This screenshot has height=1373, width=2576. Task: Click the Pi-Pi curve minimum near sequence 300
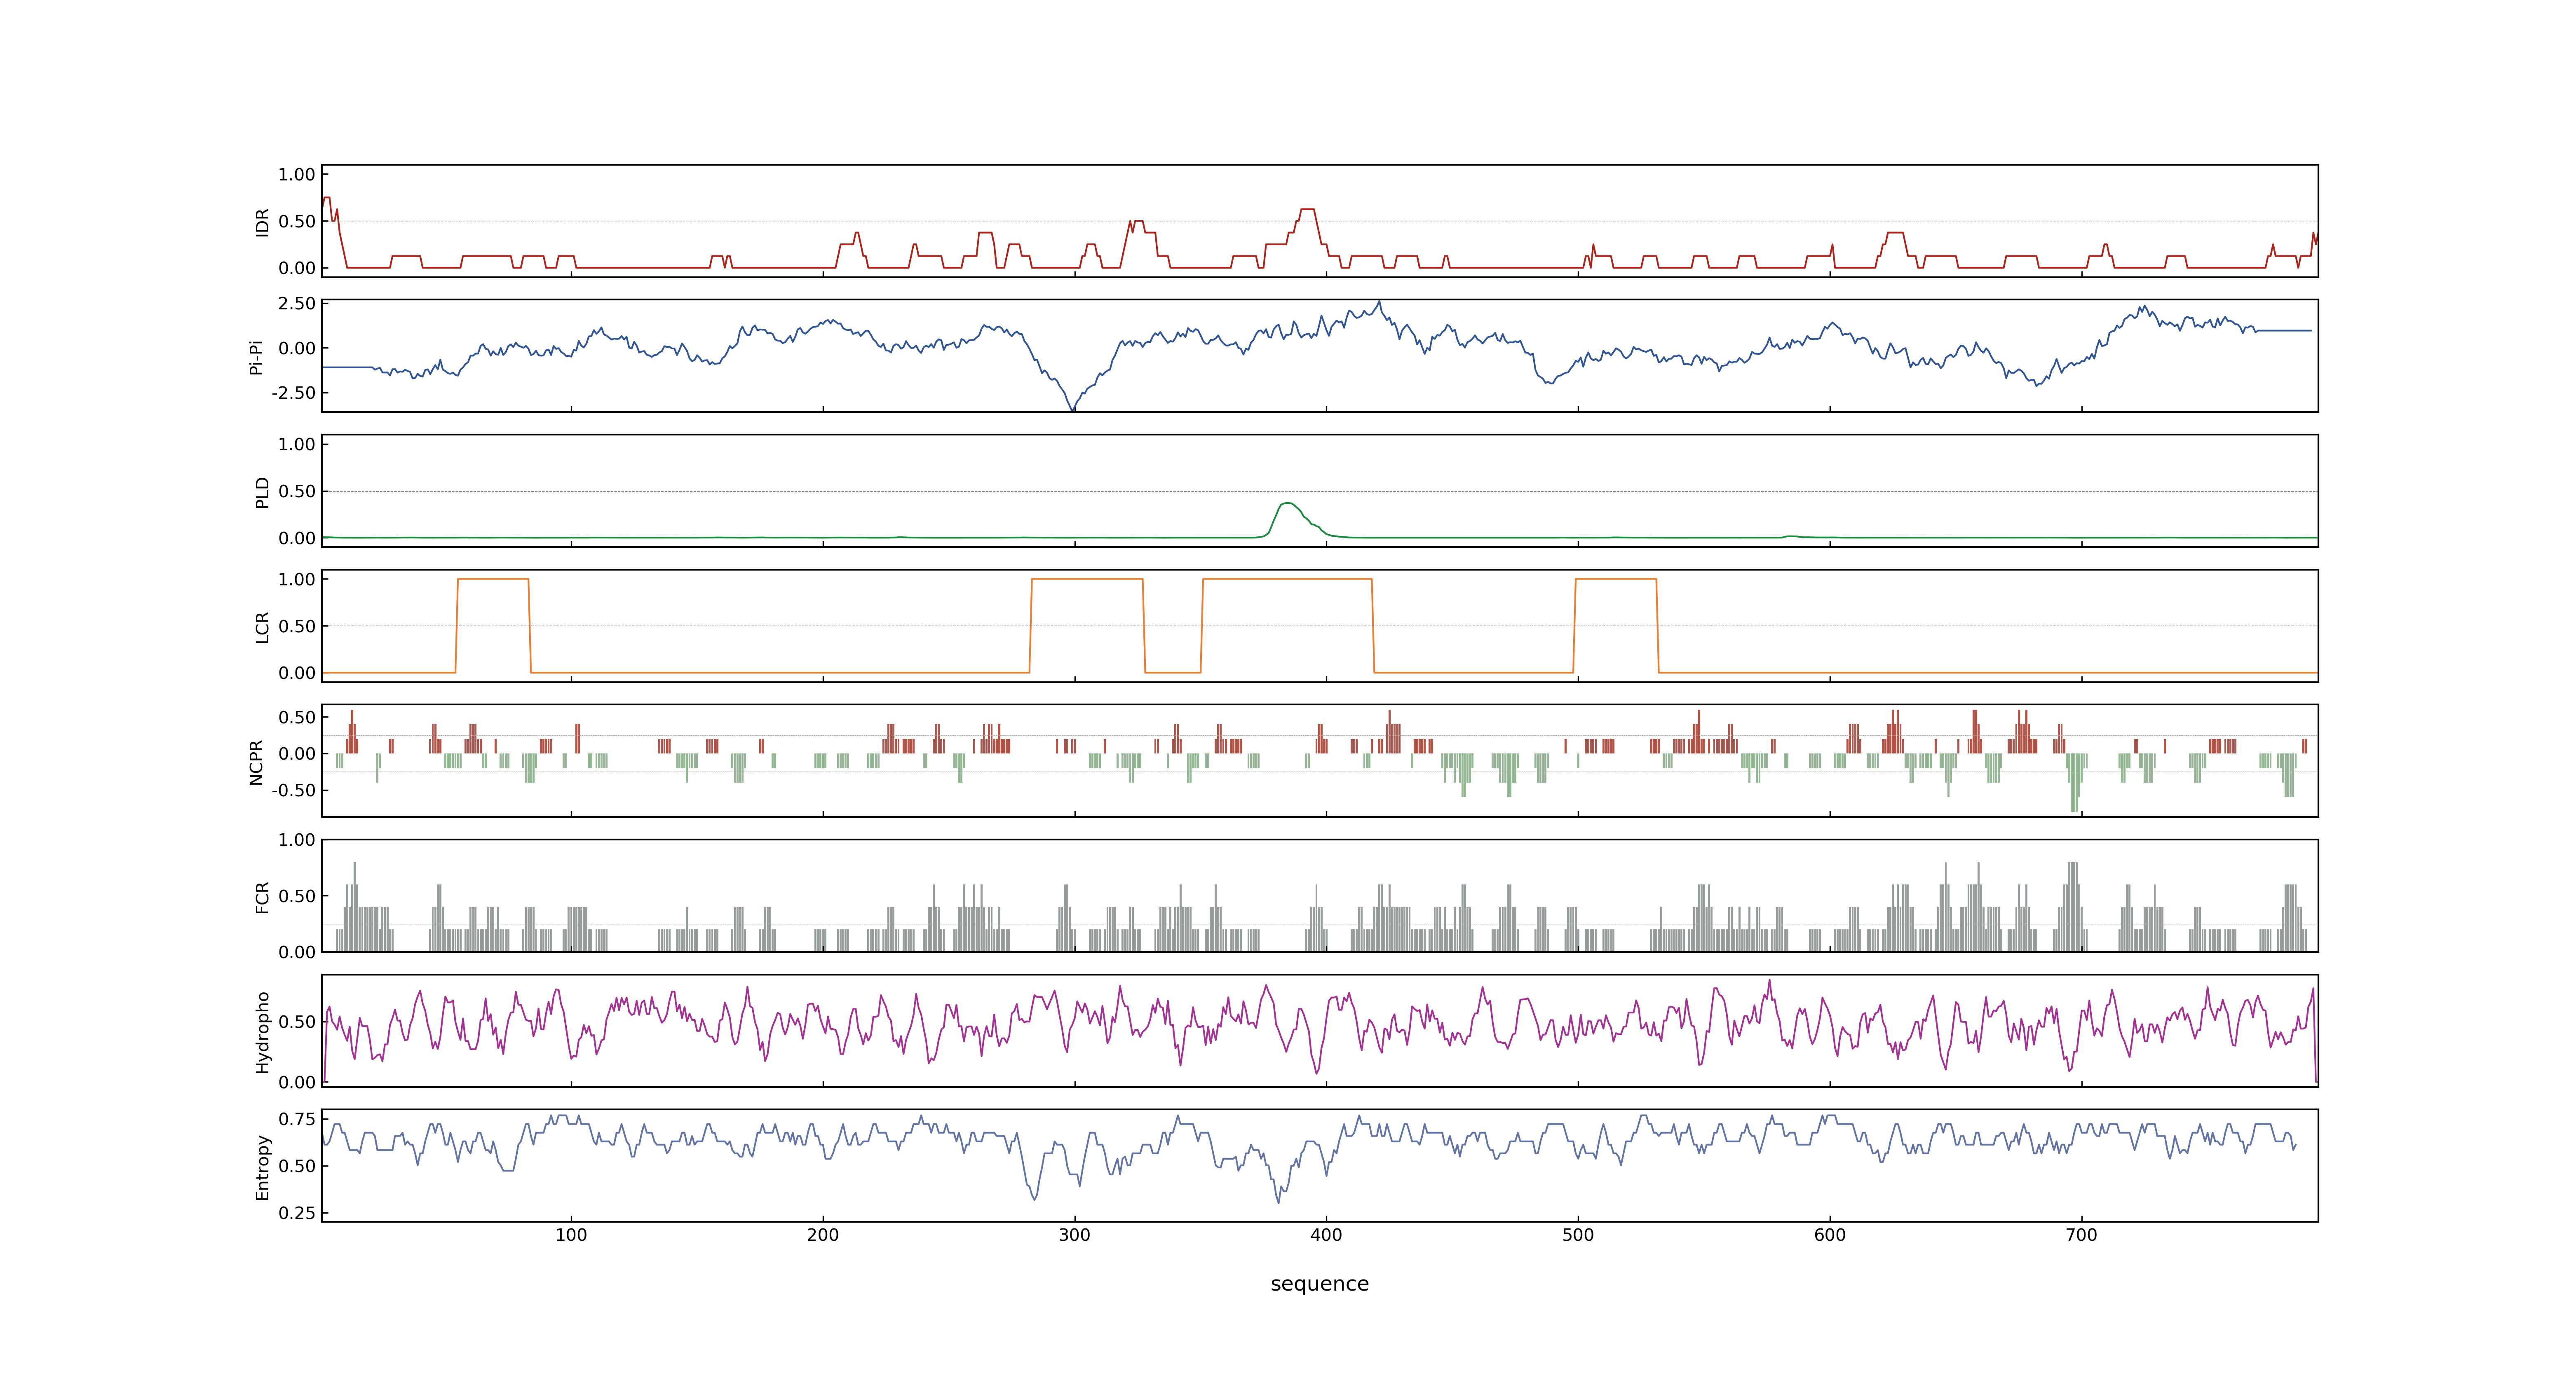pos(1073,410)
